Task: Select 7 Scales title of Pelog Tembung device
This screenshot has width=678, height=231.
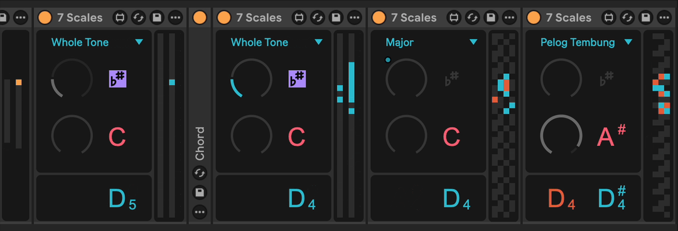Action: 569,18
